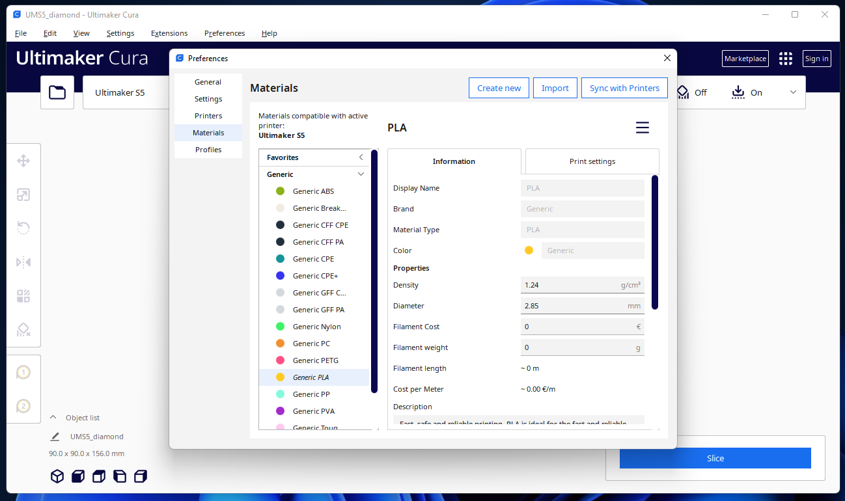Open the Marketplace
The image size is (845, 501).
745,59
